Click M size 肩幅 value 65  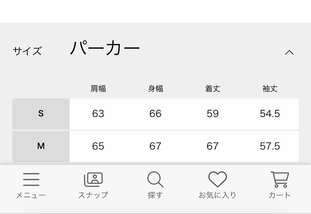pyautogui.click(x=98, y=146)
